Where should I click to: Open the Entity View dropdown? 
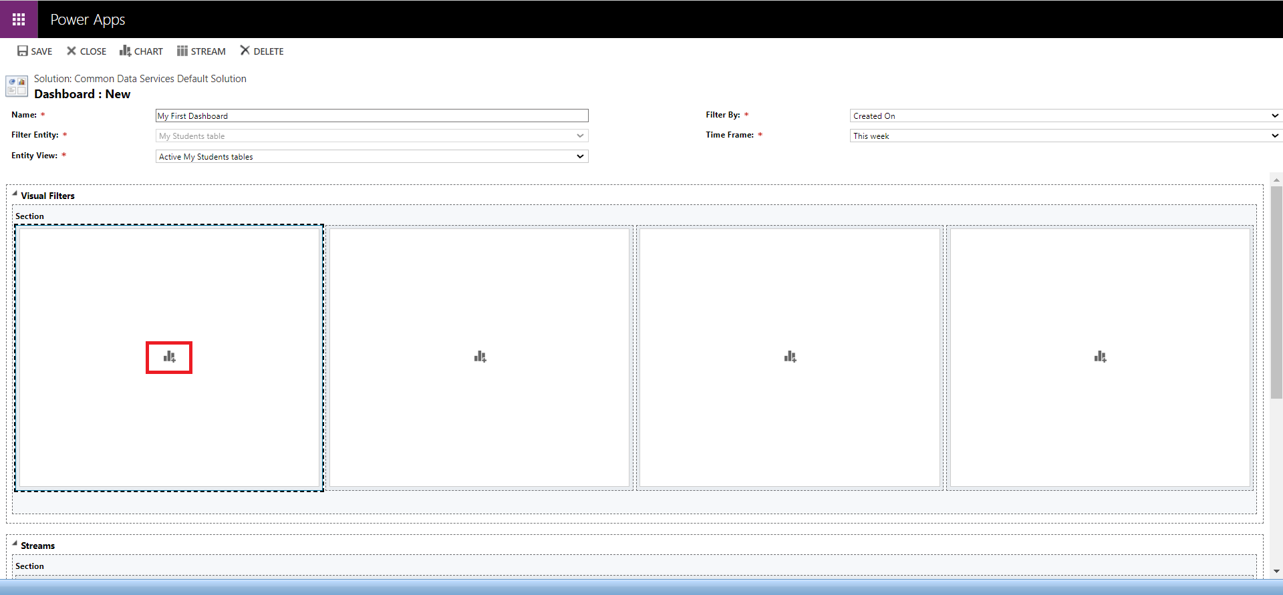[372, 156]
